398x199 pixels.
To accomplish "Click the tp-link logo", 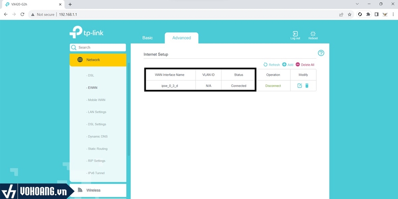I will pos(87,32).
